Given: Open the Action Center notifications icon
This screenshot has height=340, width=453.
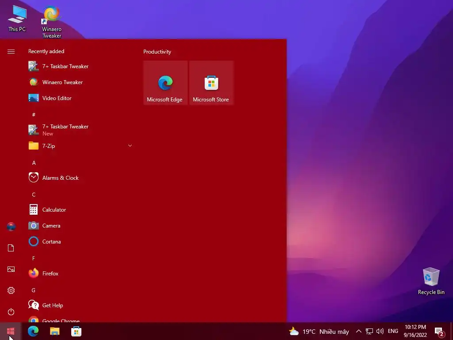Looking at the screenshot, I should click(439, 332).
